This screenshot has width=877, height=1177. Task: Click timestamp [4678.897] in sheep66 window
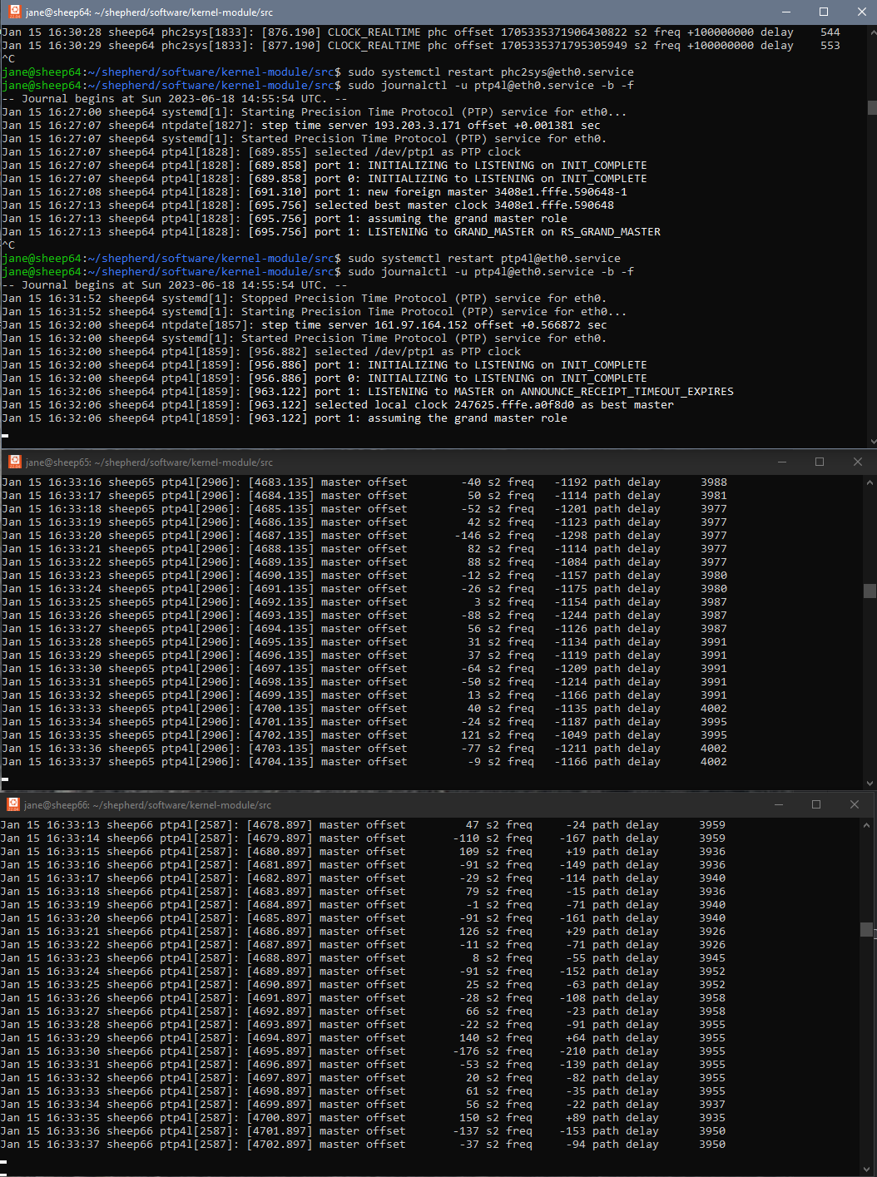(x=279, y=825)
